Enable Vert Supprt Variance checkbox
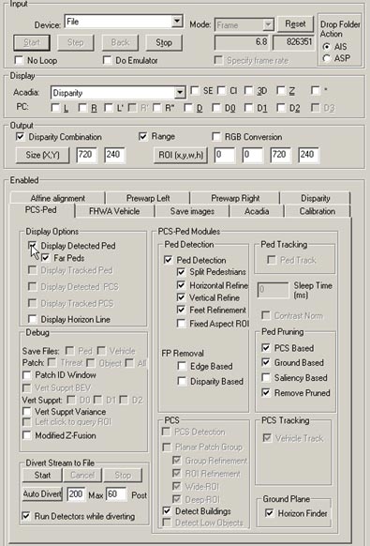This screenshot has height=546, width=370. (27, 411)
